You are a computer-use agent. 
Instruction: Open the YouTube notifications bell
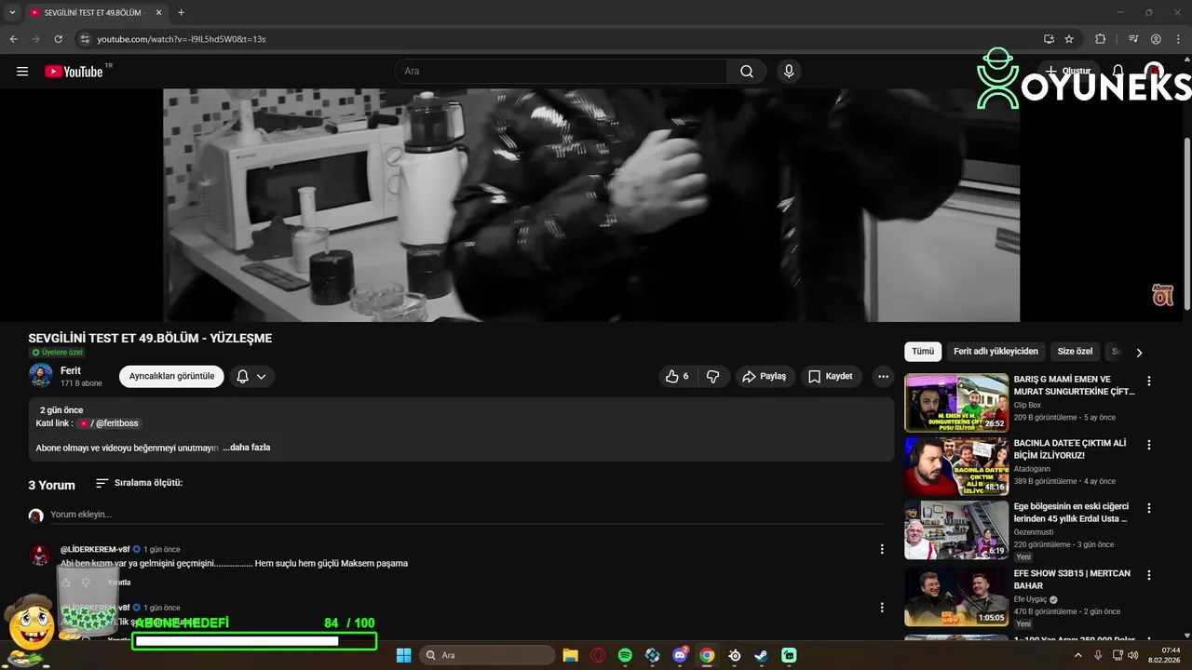[1118, 72]
